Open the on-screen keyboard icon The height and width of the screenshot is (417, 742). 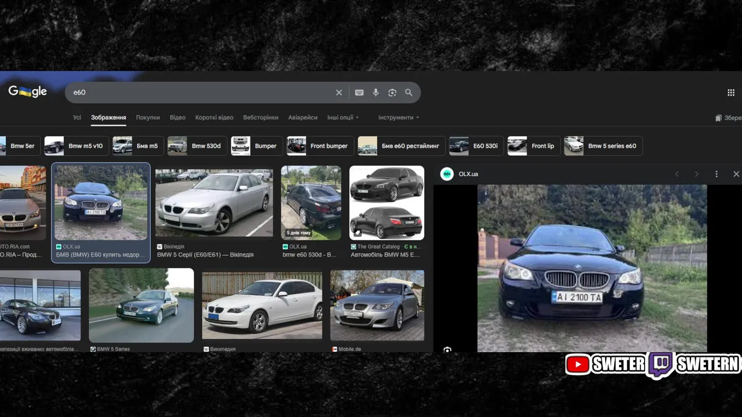pos(359,93)
